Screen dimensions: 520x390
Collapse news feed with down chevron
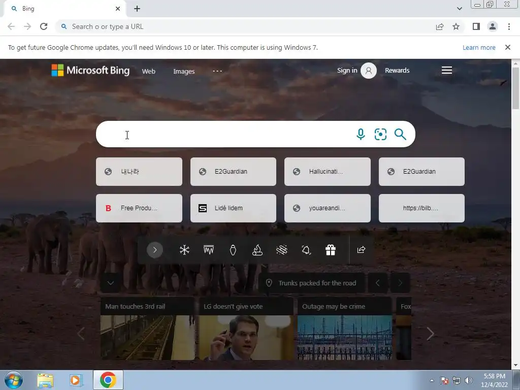coord(110,283)
